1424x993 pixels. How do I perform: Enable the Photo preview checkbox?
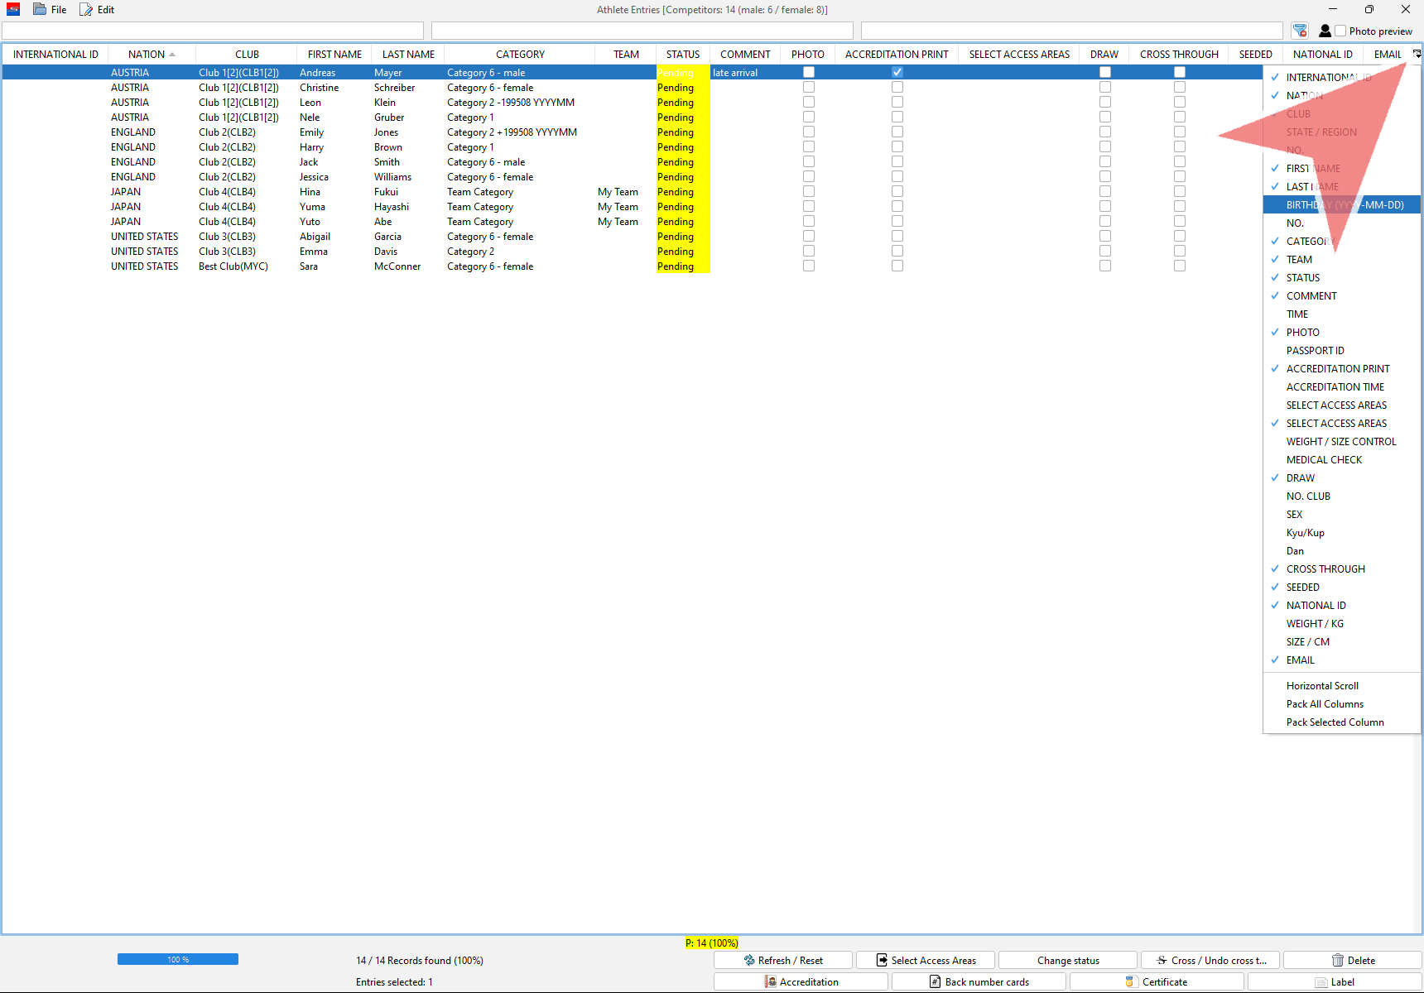pos(1340,31)
